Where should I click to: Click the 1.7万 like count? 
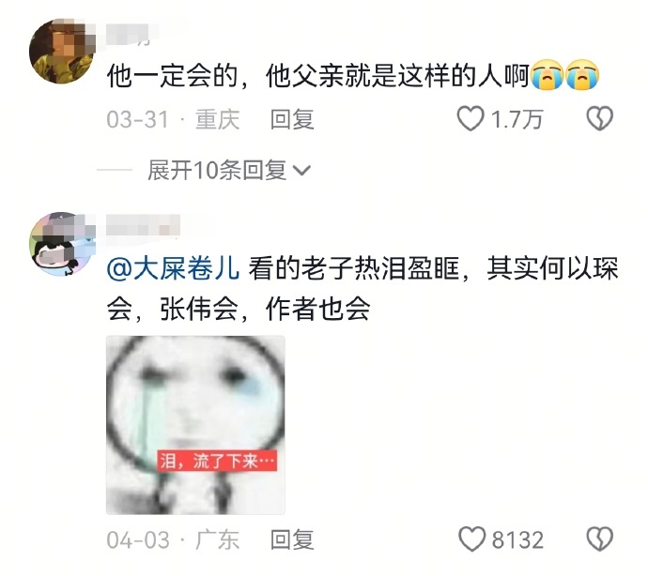517,119
